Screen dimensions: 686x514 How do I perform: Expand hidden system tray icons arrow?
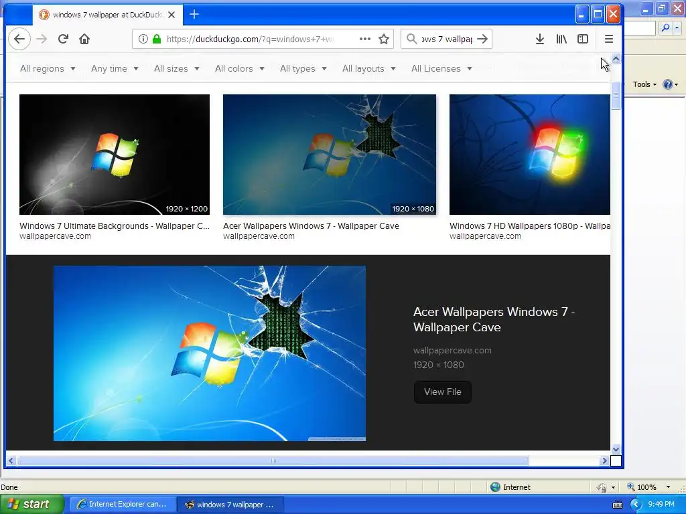635,505
